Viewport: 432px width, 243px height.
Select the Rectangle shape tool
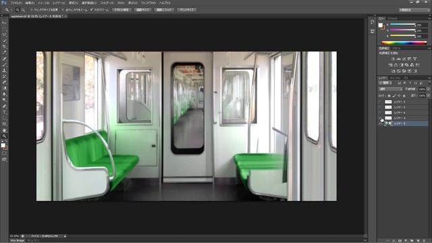[x=4, y=124]
